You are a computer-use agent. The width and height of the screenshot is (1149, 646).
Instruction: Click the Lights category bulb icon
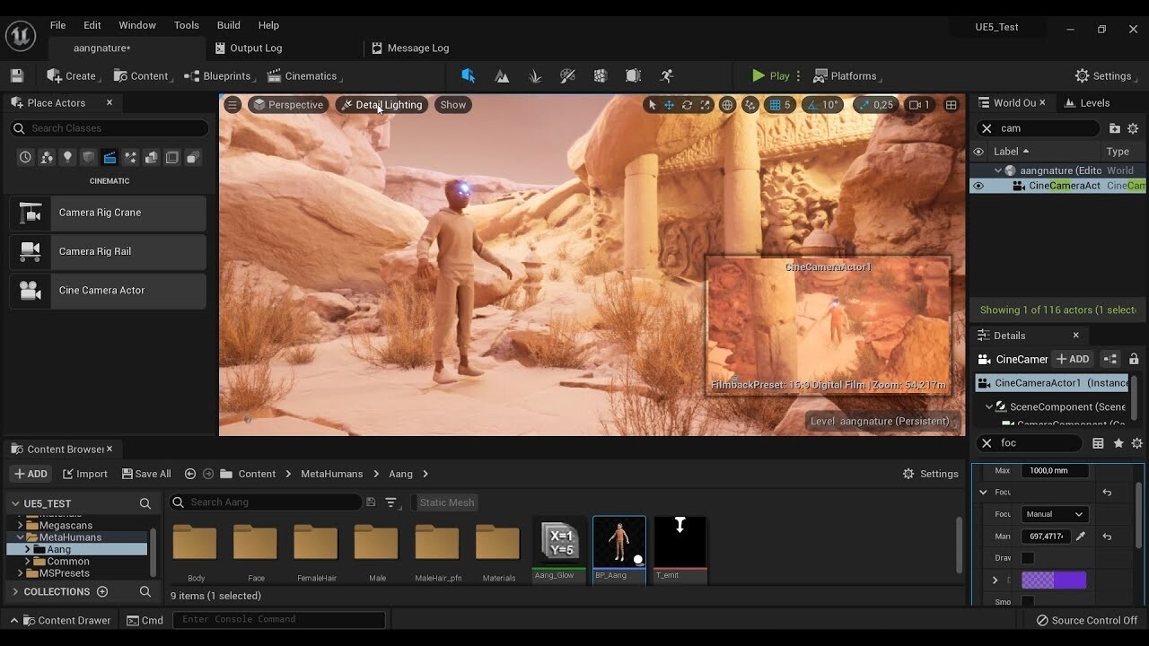67,157
